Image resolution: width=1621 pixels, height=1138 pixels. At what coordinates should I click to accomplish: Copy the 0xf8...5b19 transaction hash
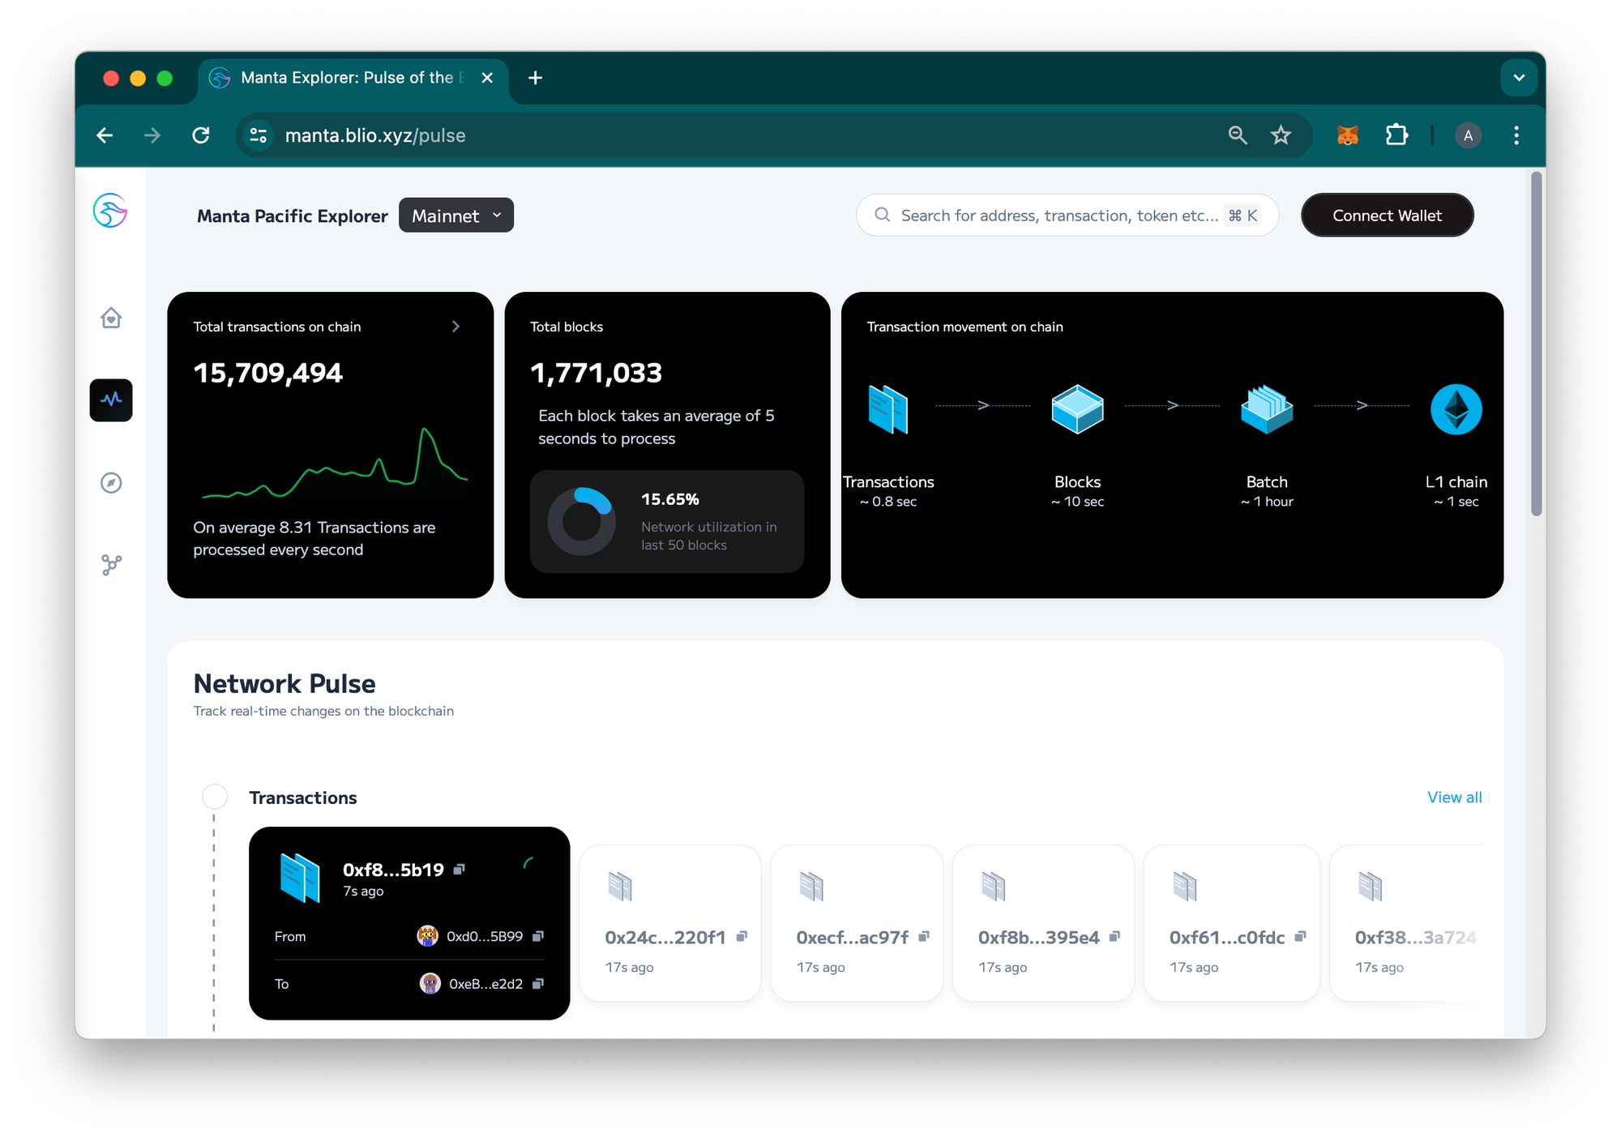click(x=460, y=869)
